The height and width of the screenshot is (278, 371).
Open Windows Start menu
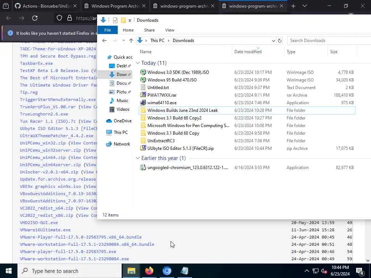9,271
